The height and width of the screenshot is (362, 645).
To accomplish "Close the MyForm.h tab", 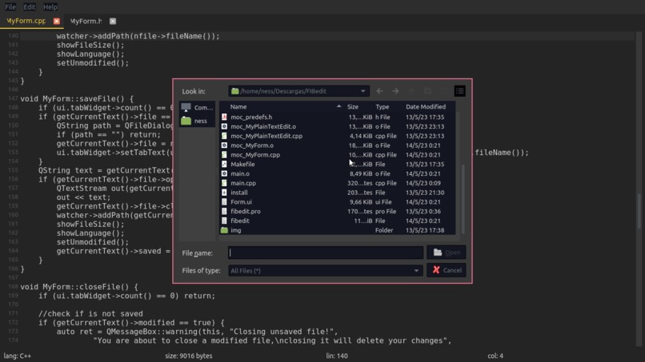I will click(x=113, y=21).
